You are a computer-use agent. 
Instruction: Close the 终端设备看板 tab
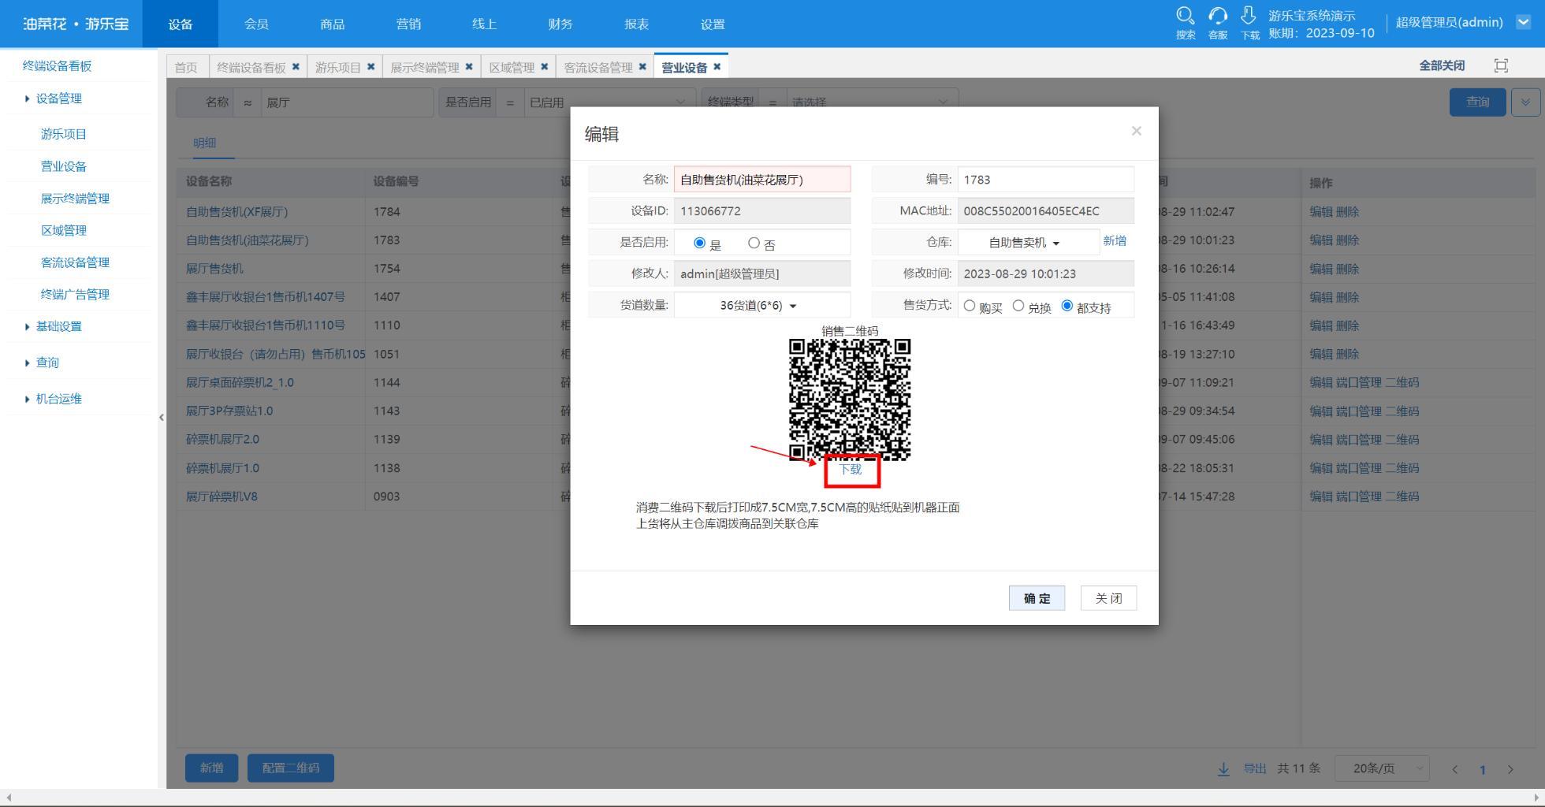coord(296,66)
